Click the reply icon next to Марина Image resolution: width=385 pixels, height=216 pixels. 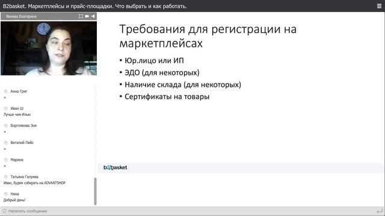[x=6, y=160]
